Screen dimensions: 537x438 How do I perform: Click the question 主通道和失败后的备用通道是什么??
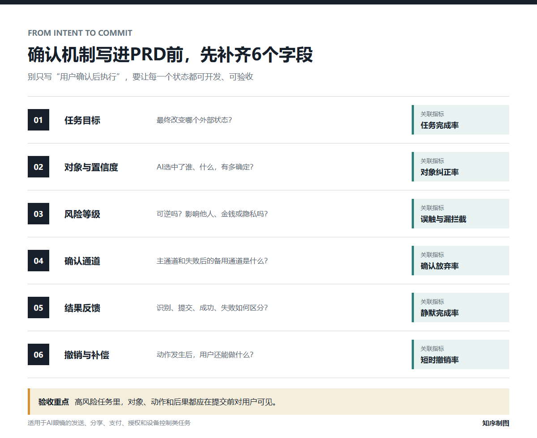point(212,261)
